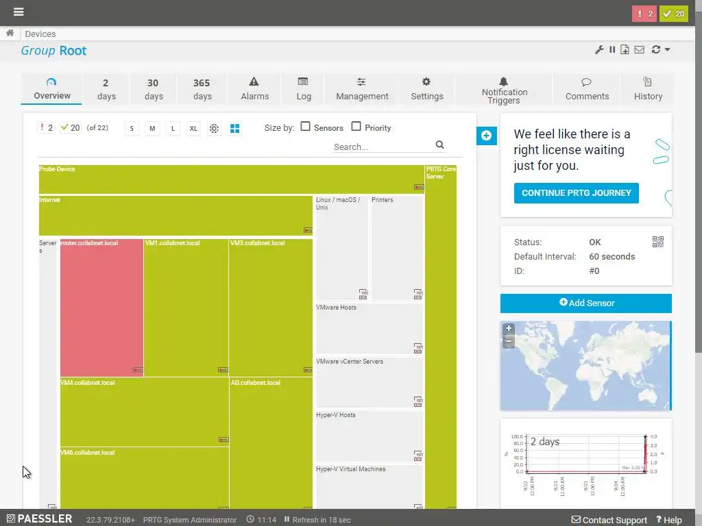Select the VM1.collabnet.local tile
702x526 pixels.
186,308
